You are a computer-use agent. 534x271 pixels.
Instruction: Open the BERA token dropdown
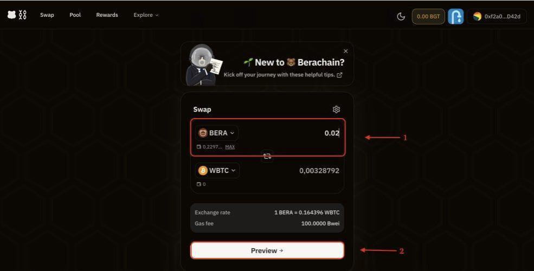[x=217, y=133]
